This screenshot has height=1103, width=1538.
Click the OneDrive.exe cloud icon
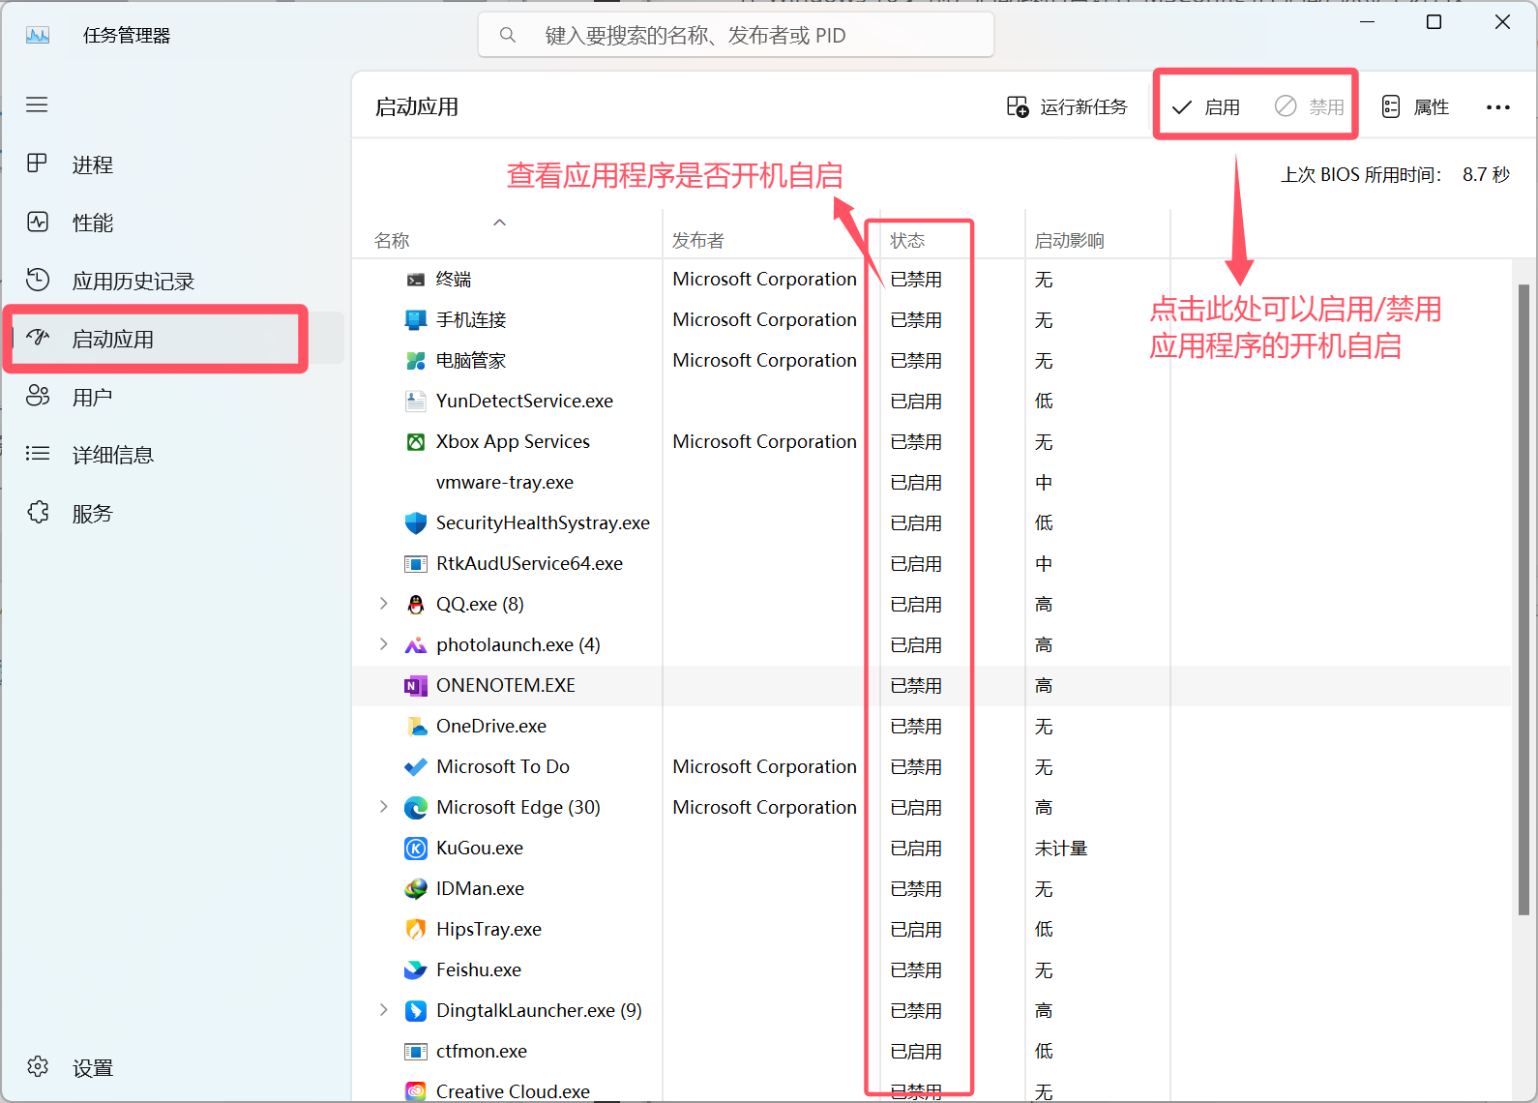416,727
